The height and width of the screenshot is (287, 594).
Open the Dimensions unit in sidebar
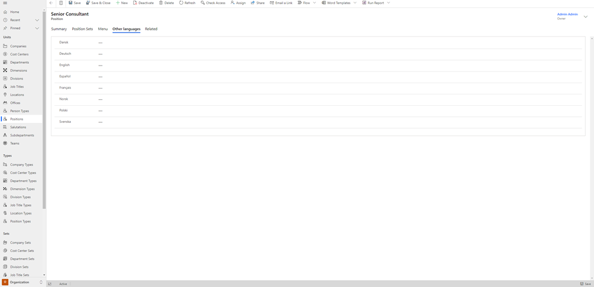[x=18, y=70]
